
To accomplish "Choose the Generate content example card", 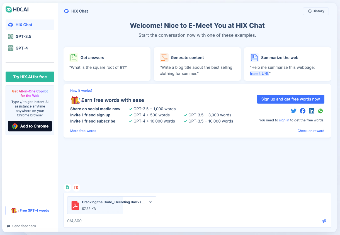I will click(197, 64).
